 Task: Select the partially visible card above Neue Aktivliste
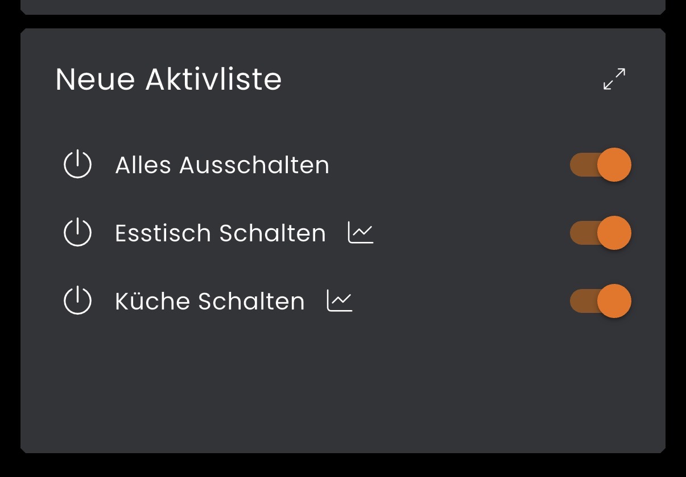(341, 6)
